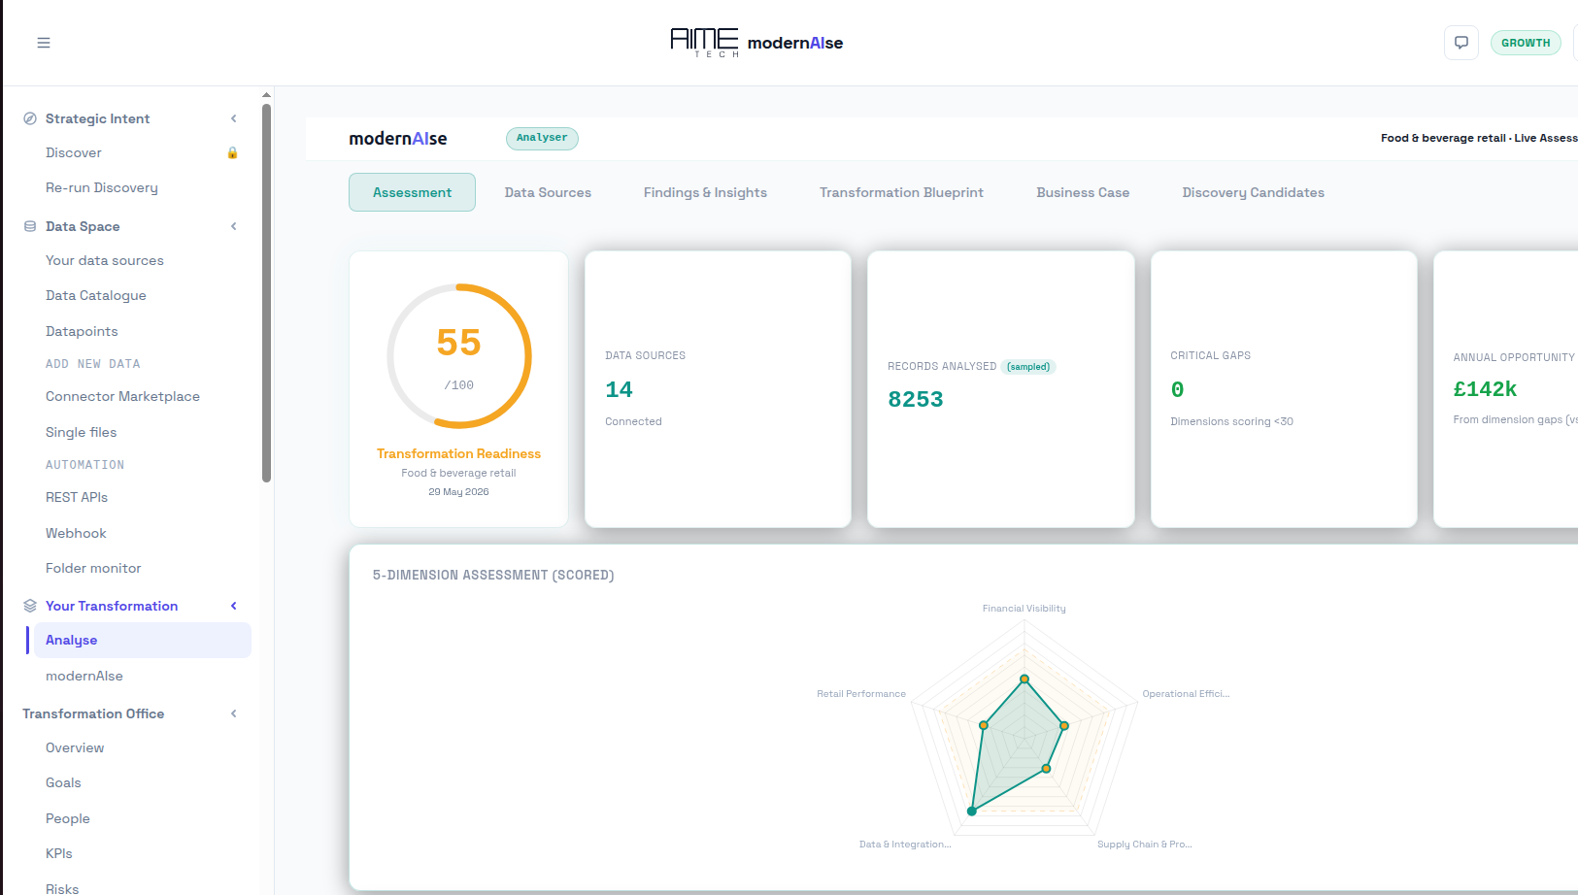The width and height of the screenshot is (1578, 895).
Task: Click the 29 May 2026 date
Action: click(x=458, y=492)
